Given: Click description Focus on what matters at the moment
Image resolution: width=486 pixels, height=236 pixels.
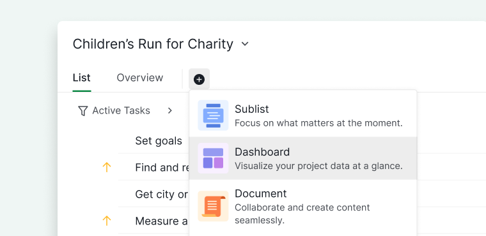Looking at the screenshot, I should click(318, 123).
